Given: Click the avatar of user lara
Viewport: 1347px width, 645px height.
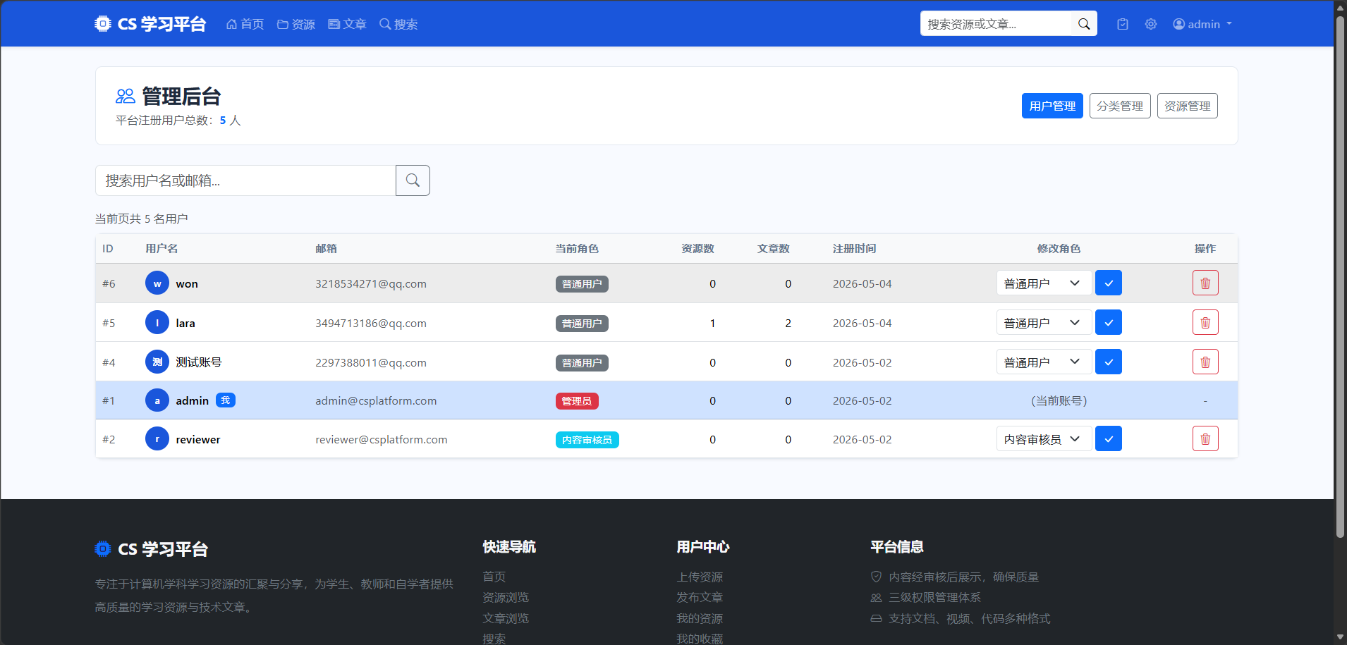Looking at the screenshot, I should point(157,323).
